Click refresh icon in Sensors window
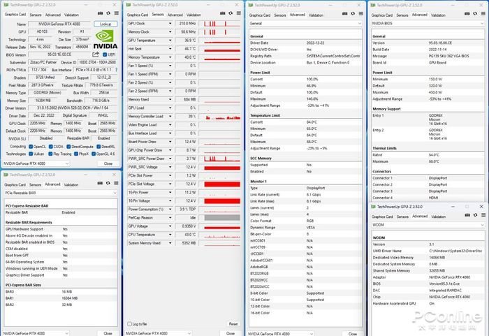Viewport: 489px width, 336px height. [x=231, y=13]
